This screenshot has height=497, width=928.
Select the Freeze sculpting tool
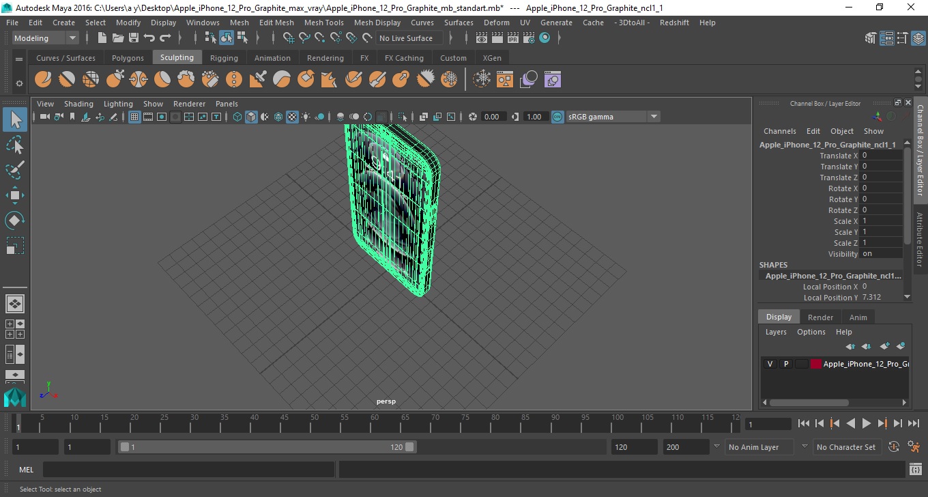click(x=449, y=80)
